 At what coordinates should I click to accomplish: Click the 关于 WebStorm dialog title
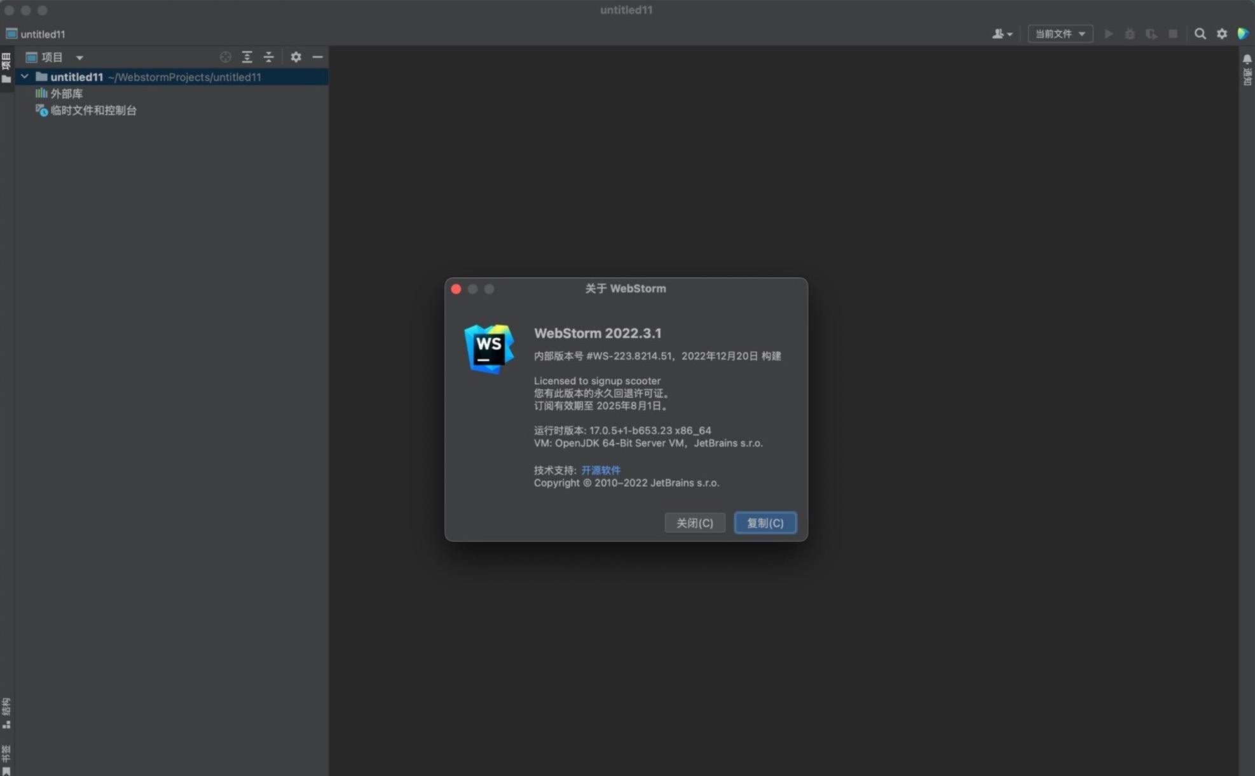click(626, 289)
